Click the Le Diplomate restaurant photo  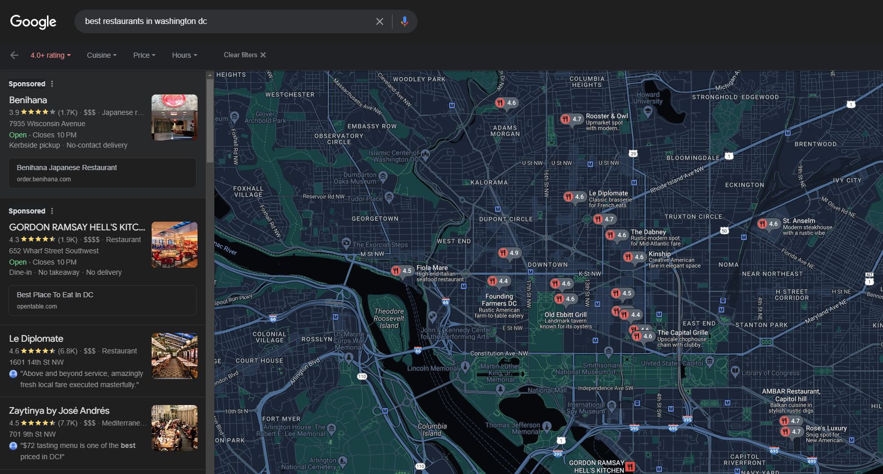point(174,355)
